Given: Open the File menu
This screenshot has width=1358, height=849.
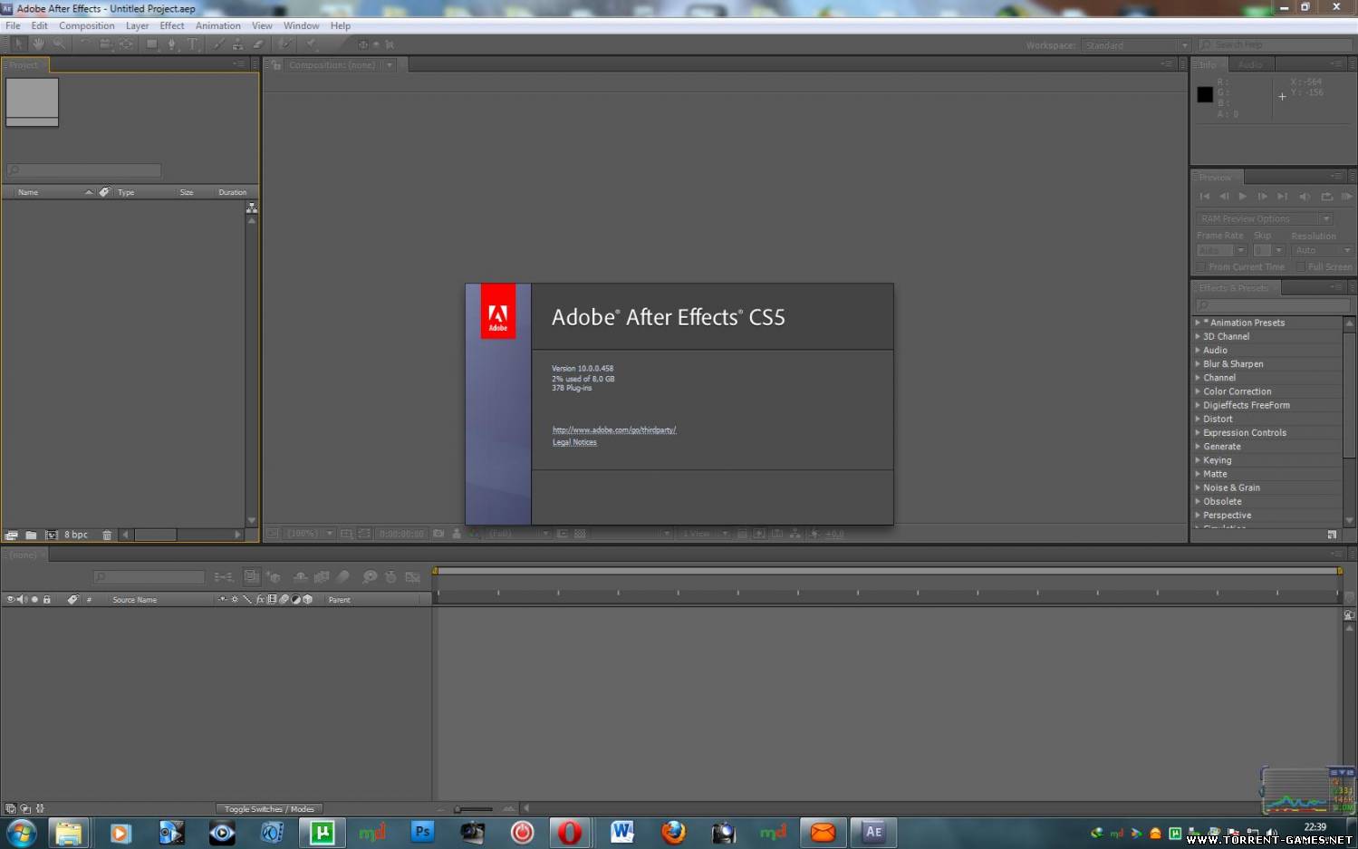Looking at the screenshot, I should click(x=13, y=25).
